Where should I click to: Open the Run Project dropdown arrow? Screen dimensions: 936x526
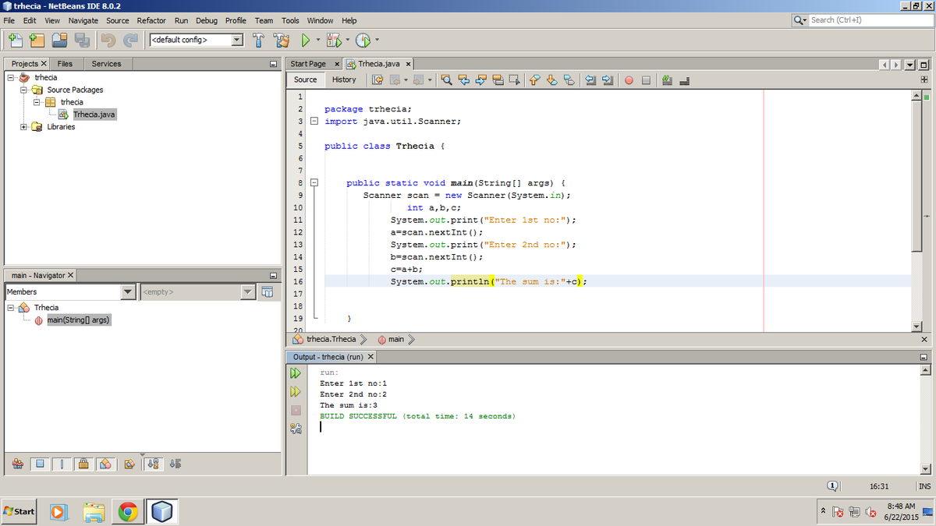pos(318,40)
